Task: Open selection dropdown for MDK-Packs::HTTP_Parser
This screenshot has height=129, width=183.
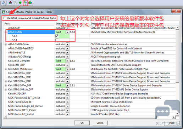Action: tap(67, 110)
